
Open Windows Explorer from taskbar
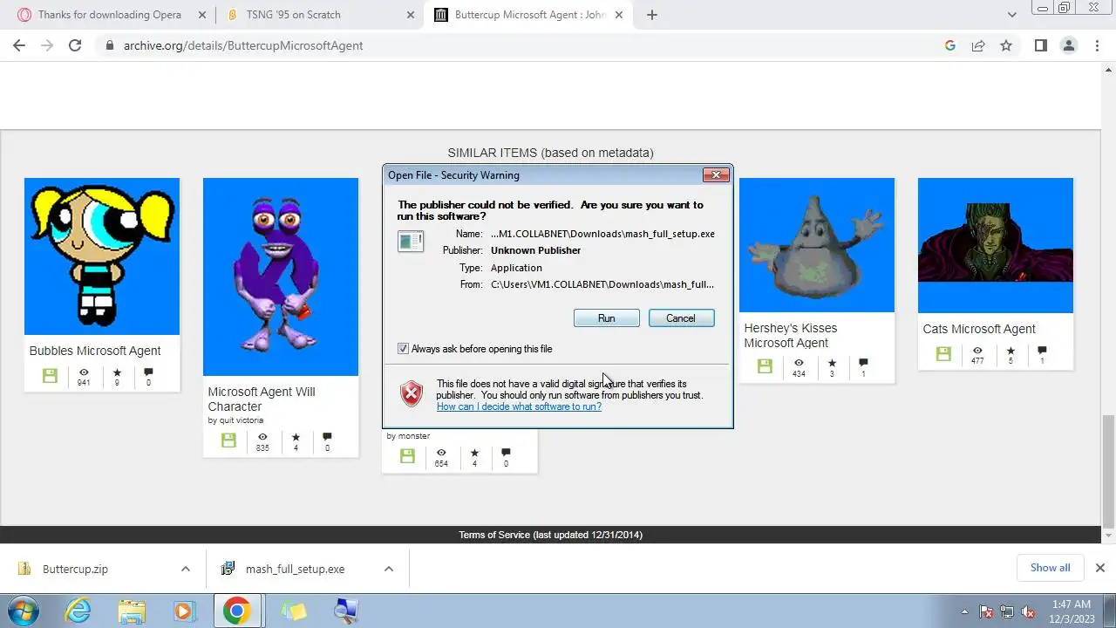[x=132, y=611]
